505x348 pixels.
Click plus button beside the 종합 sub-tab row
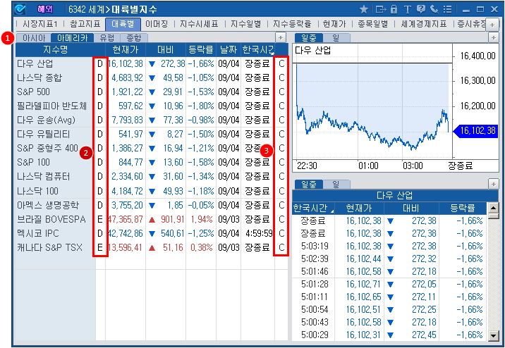click(281, 37)
